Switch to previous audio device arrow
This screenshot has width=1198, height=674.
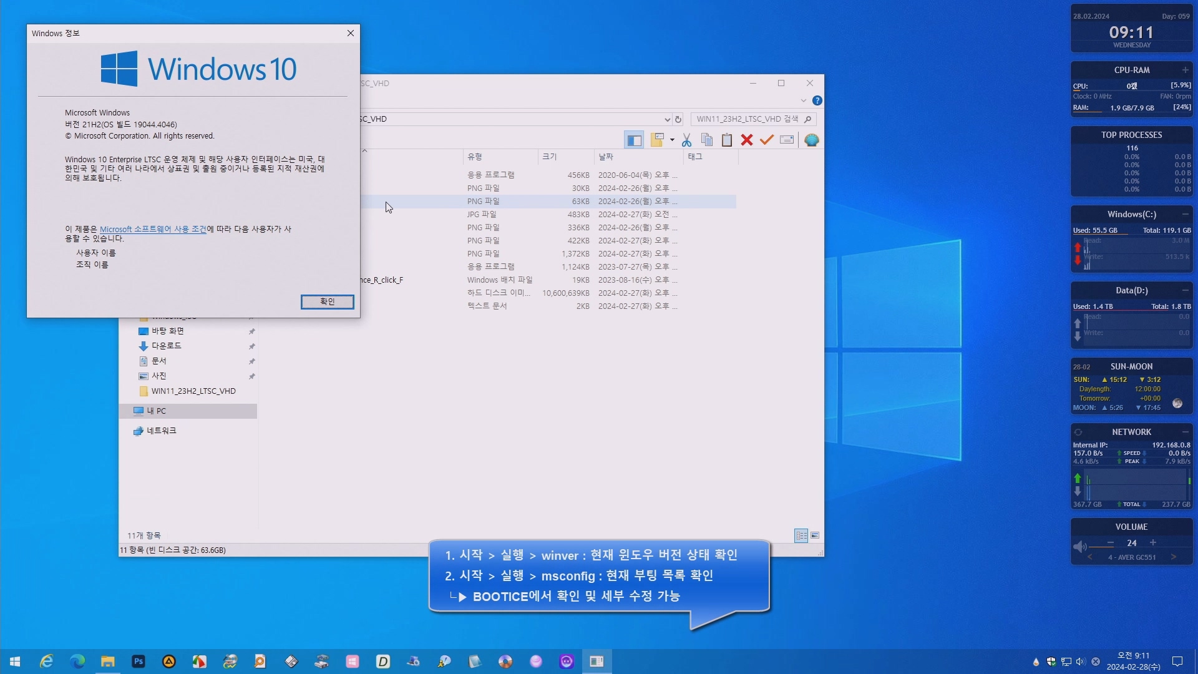coord(1089,557)
